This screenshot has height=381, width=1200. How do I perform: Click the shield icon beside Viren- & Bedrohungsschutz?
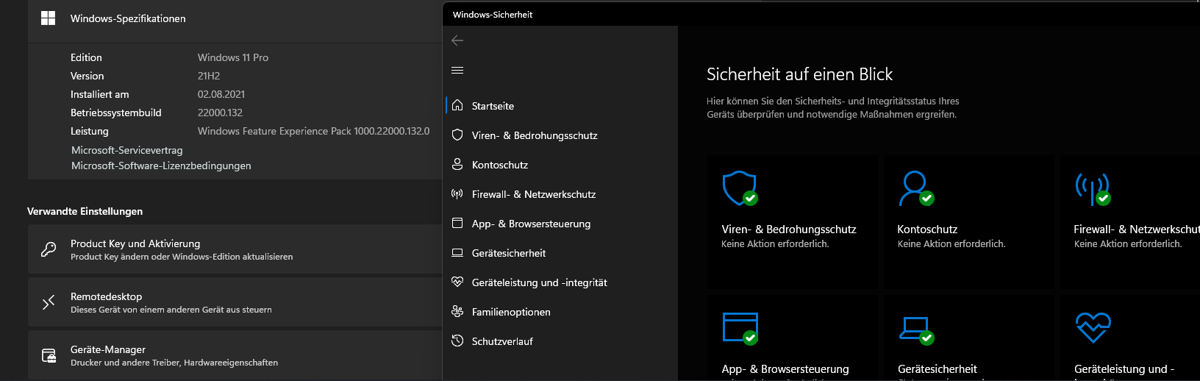pos(457,135)
